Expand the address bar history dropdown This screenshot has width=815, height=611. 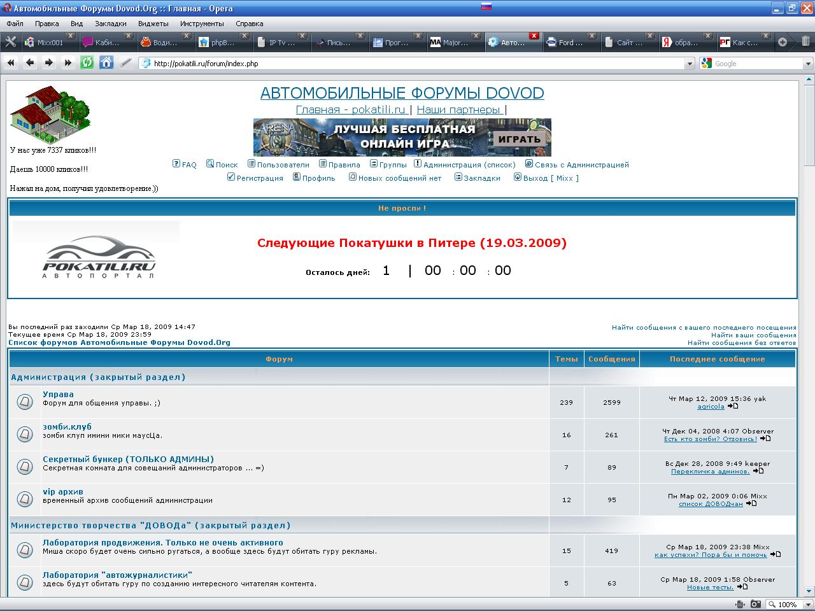pos(690,64)
